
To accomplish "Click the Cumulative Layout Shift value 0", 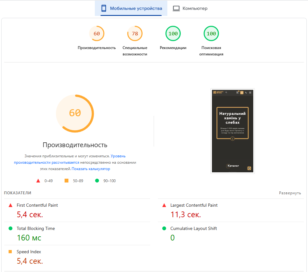I will coord(172,238).
